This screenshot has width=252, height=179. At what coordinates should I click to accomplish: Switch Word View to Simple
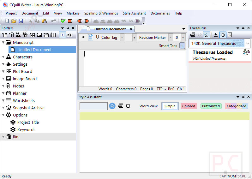click(x=170, y=106)
